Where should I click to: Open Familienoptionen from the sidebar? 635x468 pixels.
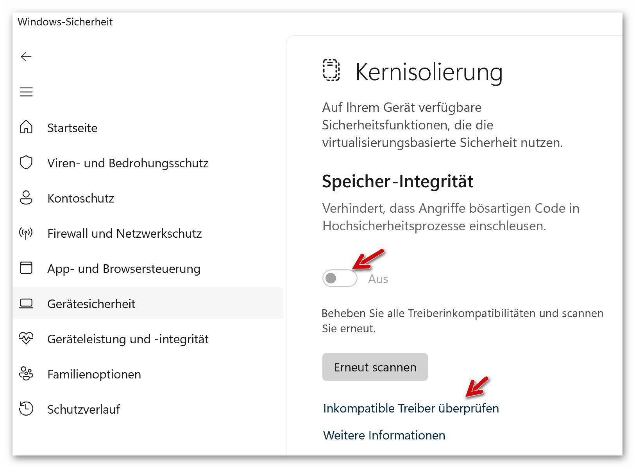click(94, 374)
